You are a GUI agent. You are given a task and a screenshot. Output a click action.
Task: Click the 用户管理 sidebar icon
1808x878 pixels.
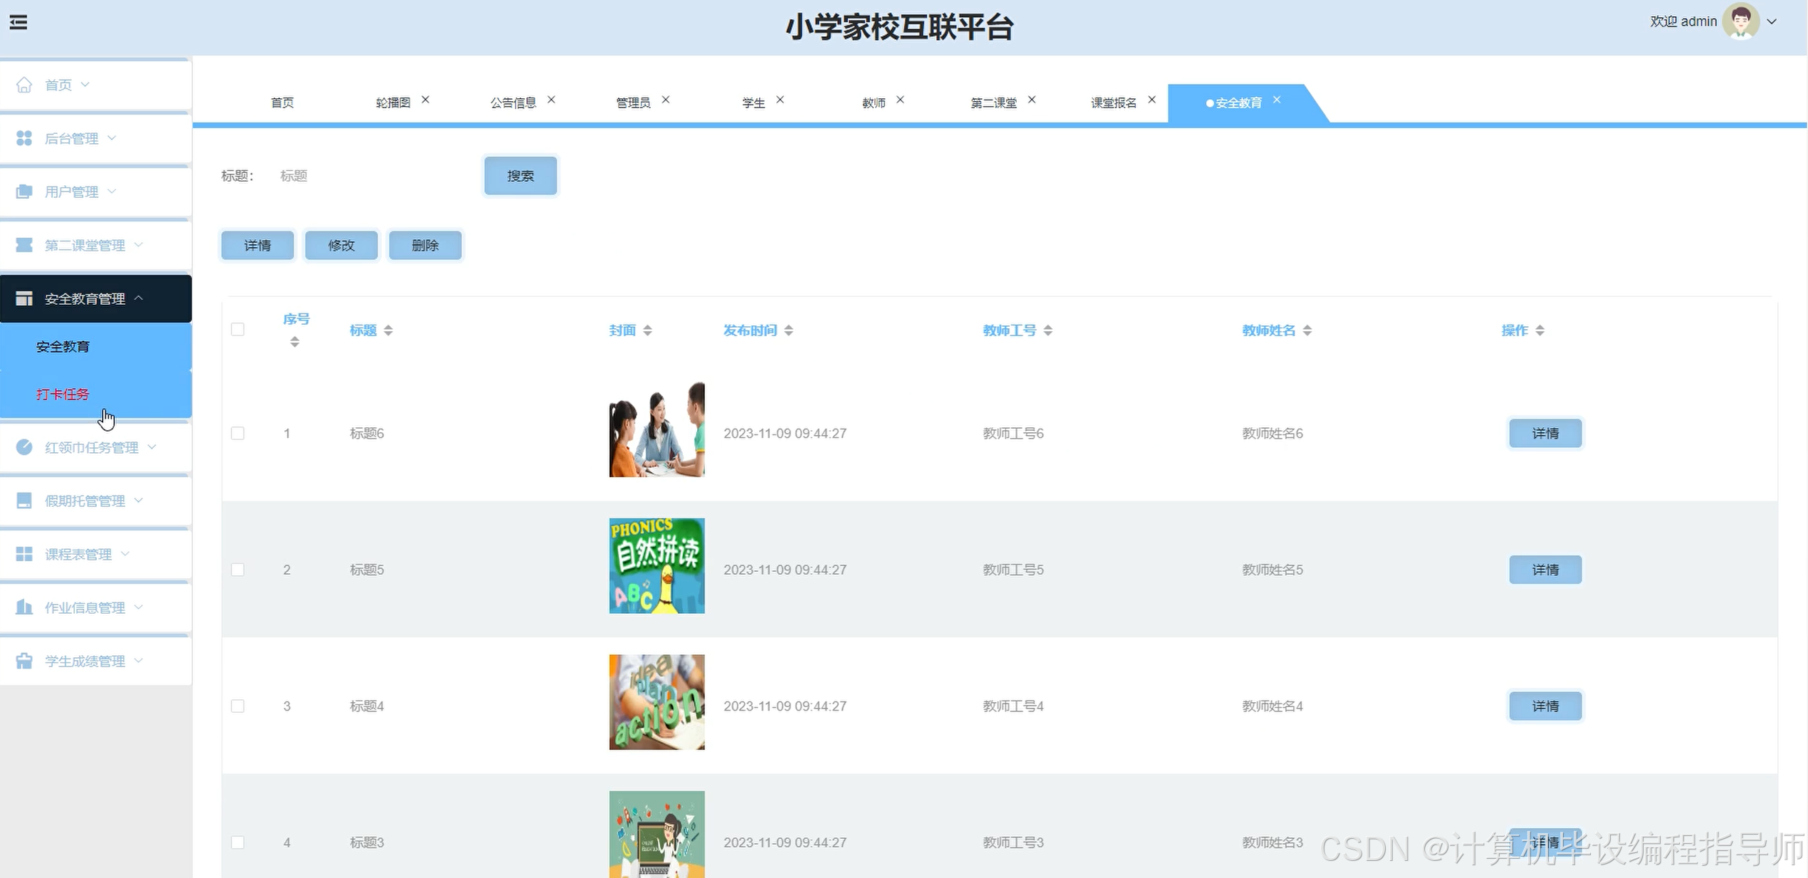24,192
